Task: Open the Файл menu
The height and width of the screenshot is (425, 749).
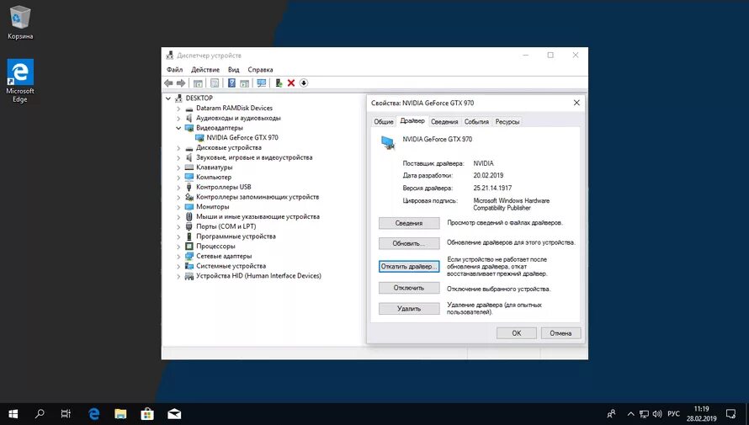Action: (175, 69)
